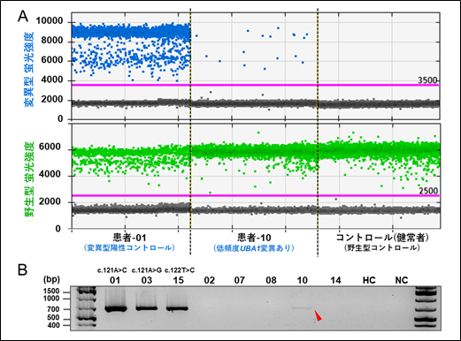
Task: Click the magenta 2500 threshold line
Action: [x=256, y=195]
